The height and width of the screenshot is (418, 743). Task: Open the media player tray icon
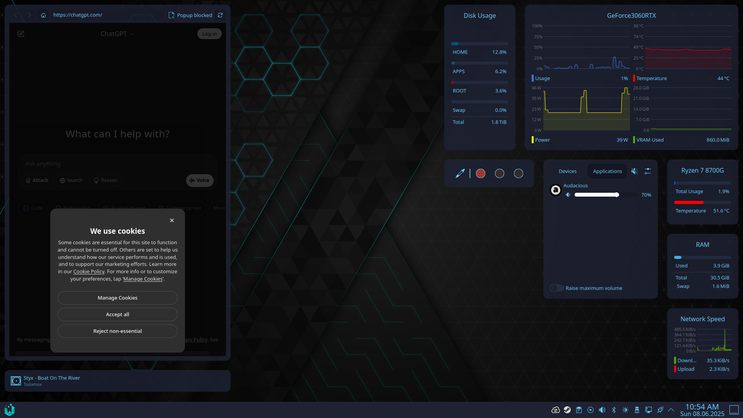pos(591,410)
